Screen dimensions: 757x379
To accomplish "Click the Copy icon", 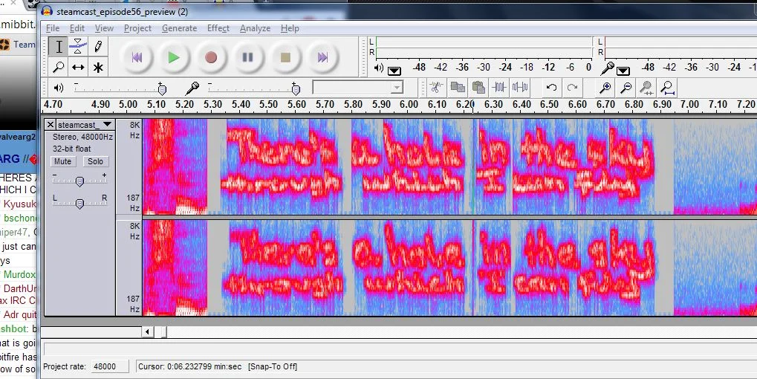I will click(x=458, y=88).
